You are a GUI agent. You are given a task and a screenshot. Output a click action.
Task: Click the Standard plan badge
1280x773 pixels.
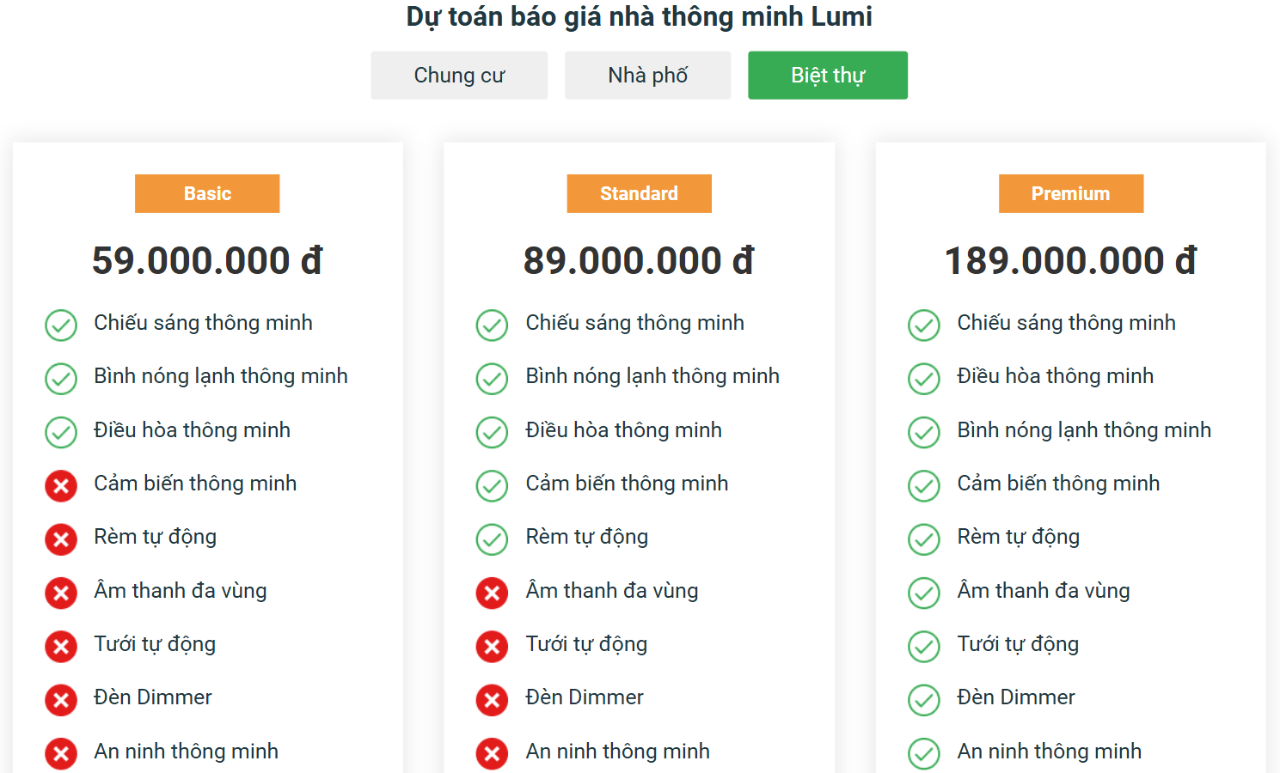(639, 193)
